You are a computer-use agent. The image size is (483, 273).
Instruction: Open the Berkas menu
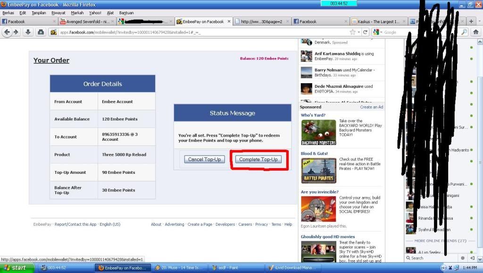[x=8, y=13]
